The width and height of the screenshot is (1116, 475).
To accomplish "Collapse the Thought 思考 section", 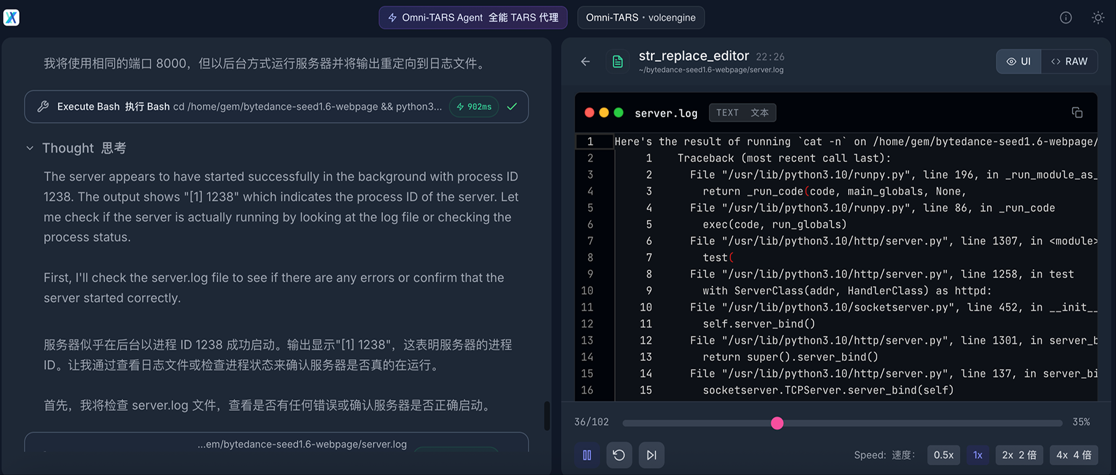I will coord(30,148).
